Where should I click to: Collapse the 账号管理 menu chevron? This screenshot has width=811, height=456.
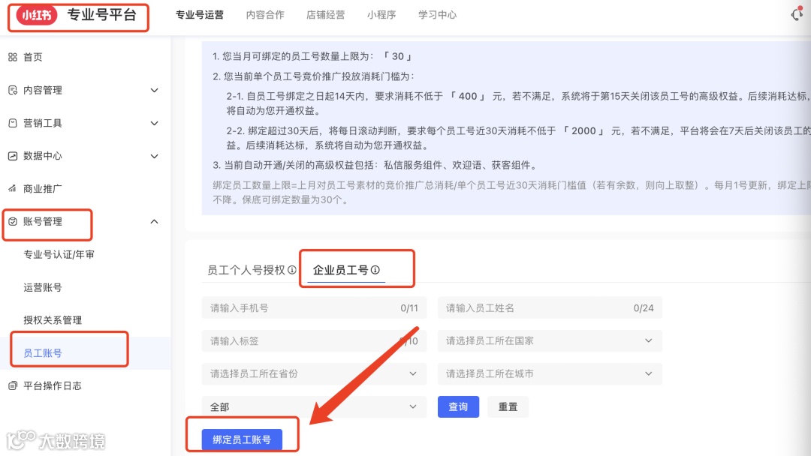pyautogui.click(x=154, y=221)
